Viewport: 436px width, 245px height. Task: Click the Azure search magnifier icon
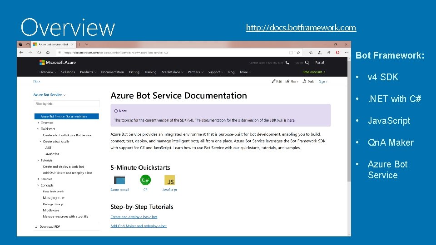307,63
